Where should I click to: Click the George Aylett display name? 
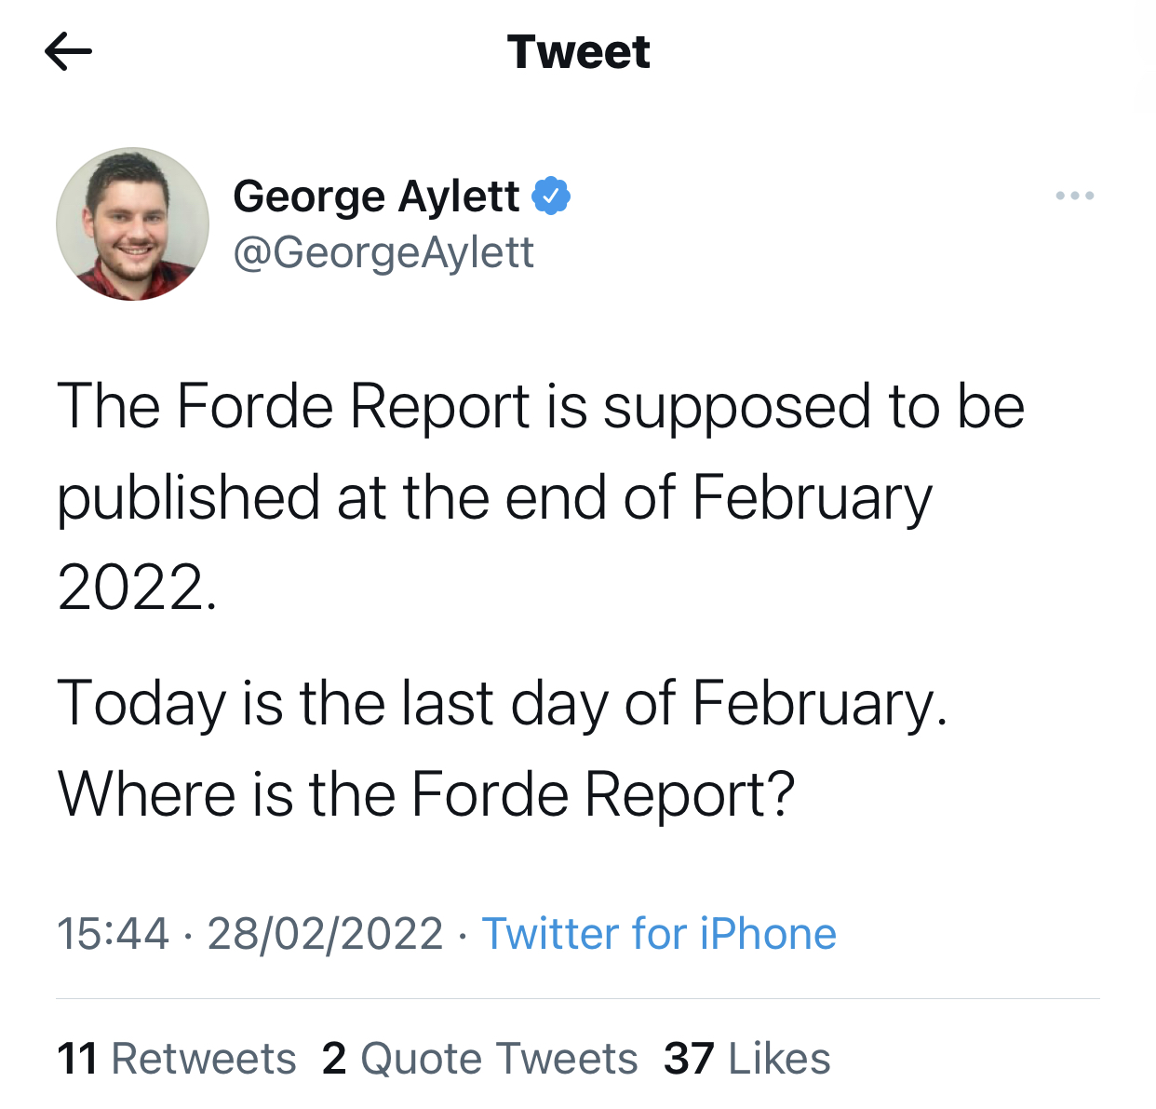376,196
